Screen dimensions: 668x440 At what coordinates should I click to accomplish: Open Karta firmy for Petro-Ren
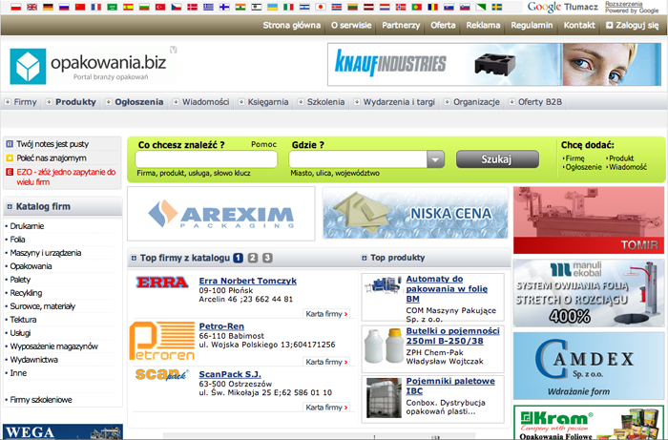coord(326,362)
